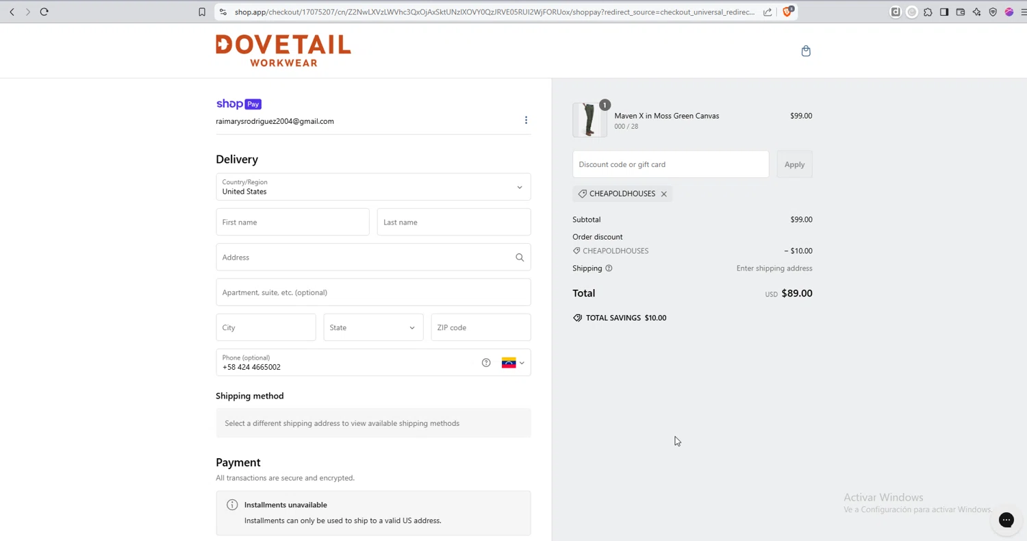This screenshot has height=541, width=1027.
Task: Click the Apartment, suite, etc. field
Action: coord(373,292)
